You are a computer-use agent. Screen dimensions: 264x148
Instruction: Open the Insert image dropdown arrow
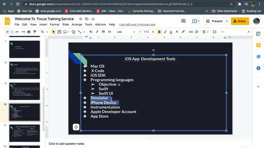point(68,32)
